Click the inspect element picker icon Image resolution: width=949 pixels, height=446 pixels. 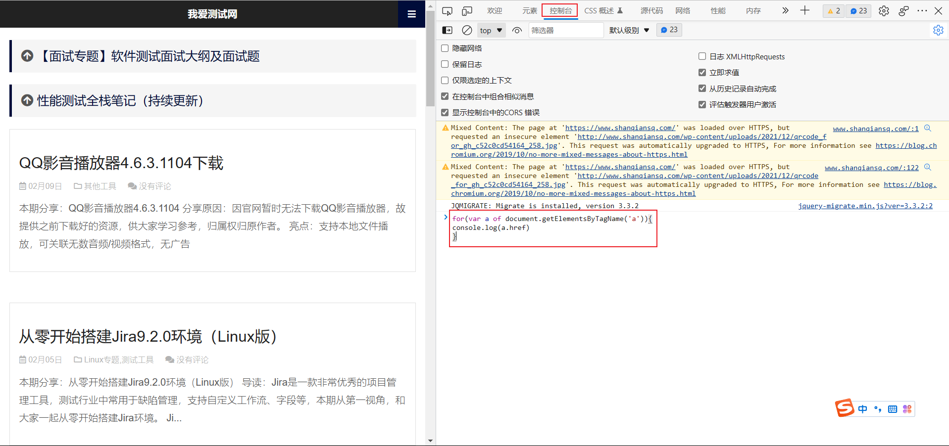[x=447, y=11]
